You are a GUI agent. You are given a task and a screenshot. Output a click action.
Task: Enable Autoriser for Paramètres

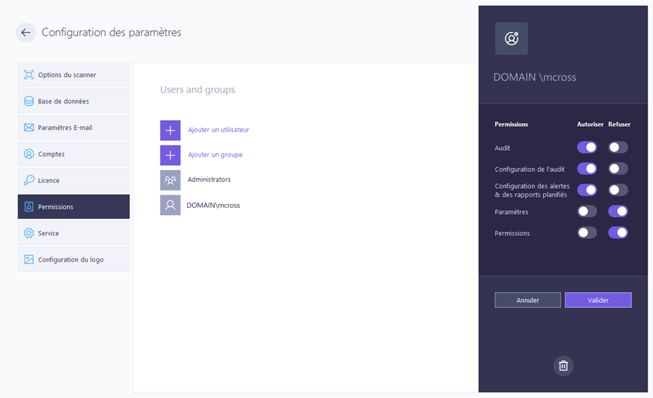[587, 211]
